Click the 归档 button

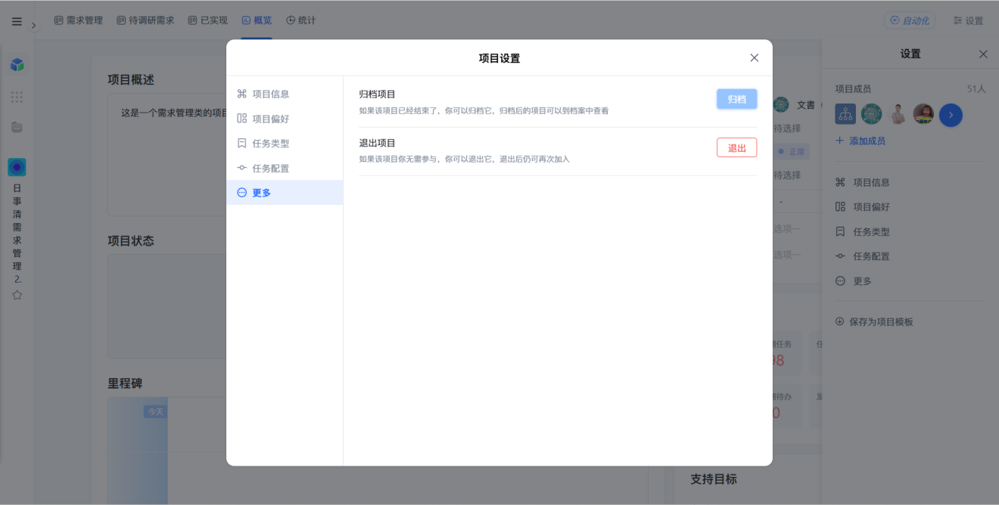tap(736, 99)
